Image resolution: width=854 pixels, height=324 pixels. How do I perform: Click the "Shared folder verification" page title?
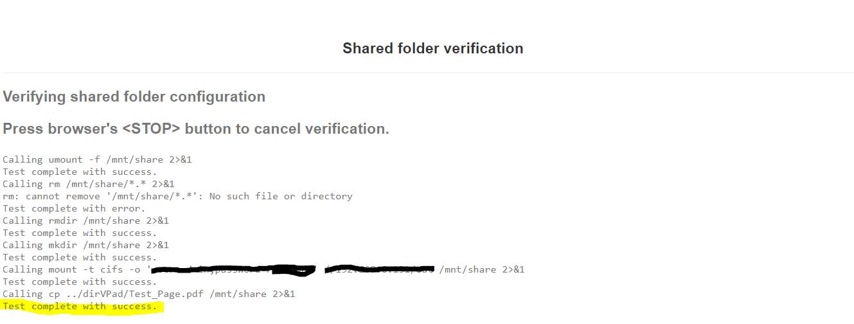coord(432,49)
